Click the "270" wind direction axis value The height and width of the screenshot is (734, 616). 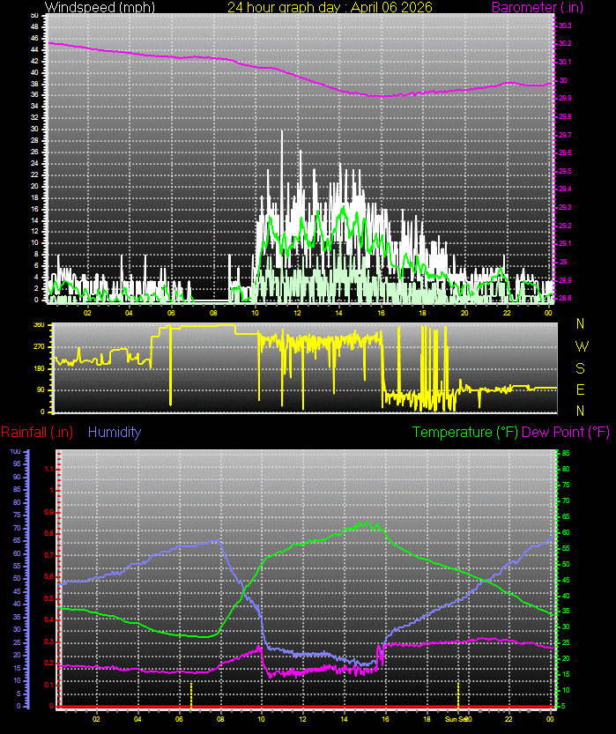coord(40,347)
